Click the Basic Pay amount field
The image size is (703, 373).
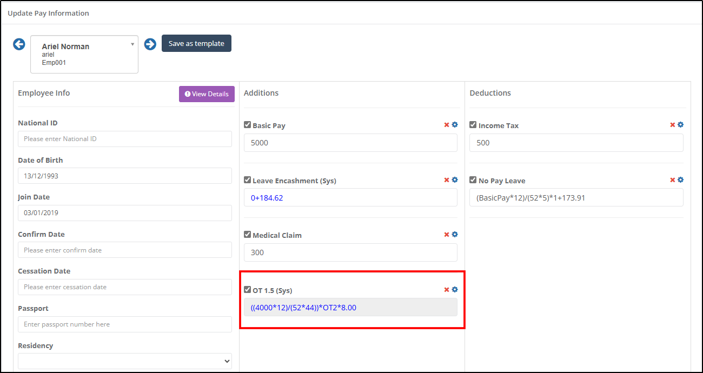tap(350, 143)
